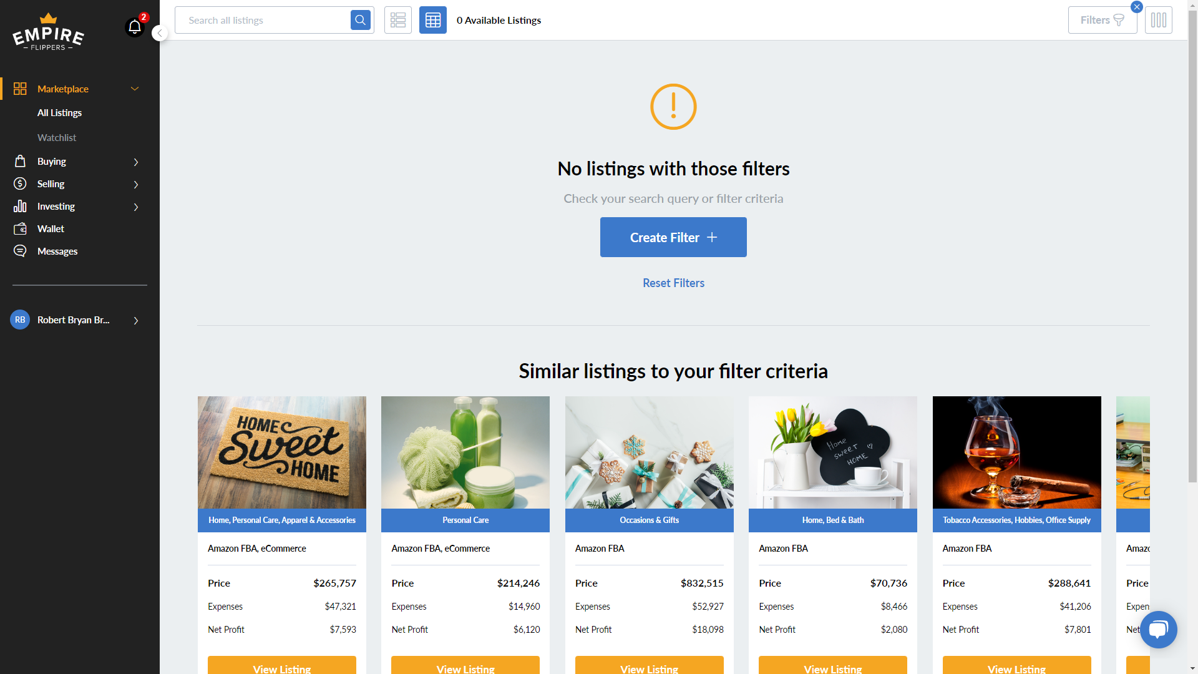This screenshot has height=674, width=1198.
Task: Click Reset Filters link
Action: tap(673, 283)
